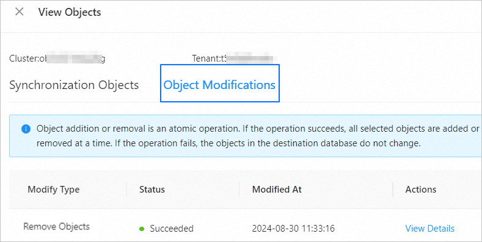This screenshot has width=482, height=242.
Task: Click the divider between Modify Type and Status
Action: click(x=126, y=190)
